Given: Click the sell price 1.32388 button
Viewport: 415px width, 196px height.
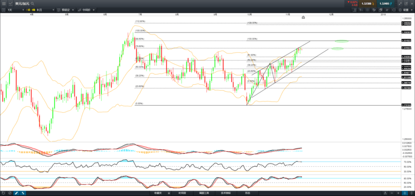Looking at the screenshot, I should click(x=367, y=4).
